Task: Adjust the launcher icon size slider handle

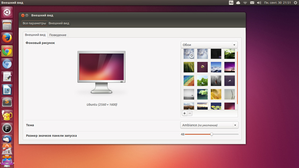Action: (212, 134)
